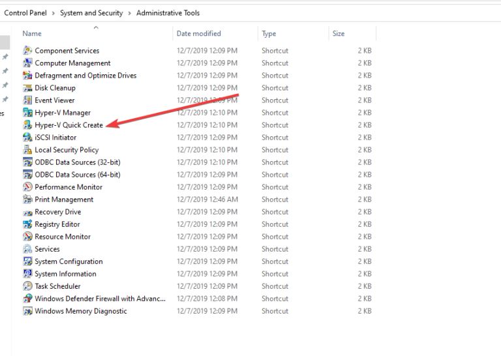Viewport: 501px width, 356px height.
Task: Click the Hyper-V Manager icon
Action: (28, 112)
